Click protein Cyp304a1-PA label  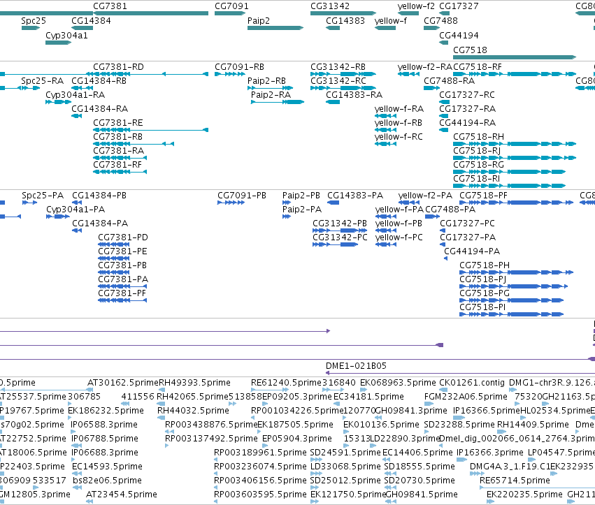click(76, 210)
